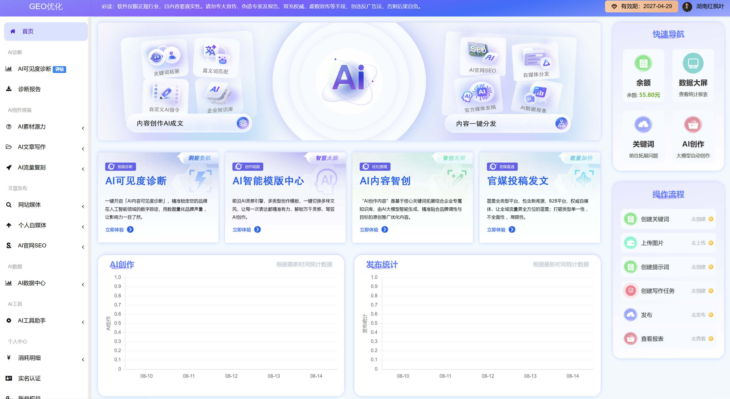This screenshot has height=399, width=730.
Task: Click the 内容创作AI成文 banner bar
Action: (189, 123)
